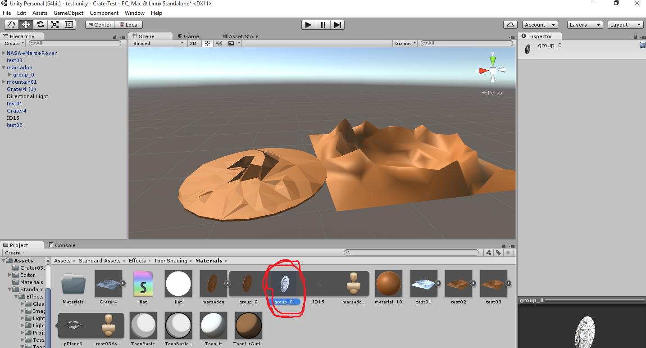Expand the Editor folder in Project tree

(x=10, y=275)
